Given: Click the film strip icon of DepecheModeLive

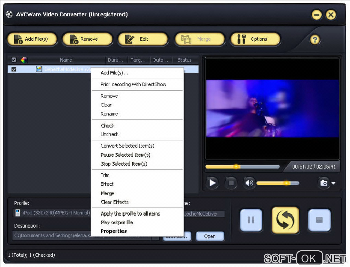Looking at the screenshot, I should (x=39, y=69).
